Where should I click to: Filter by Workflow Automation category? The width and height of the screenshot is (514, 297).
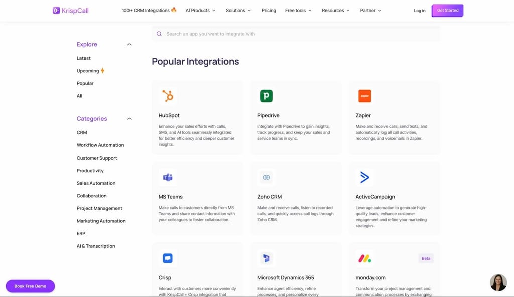tap(100, 145)
